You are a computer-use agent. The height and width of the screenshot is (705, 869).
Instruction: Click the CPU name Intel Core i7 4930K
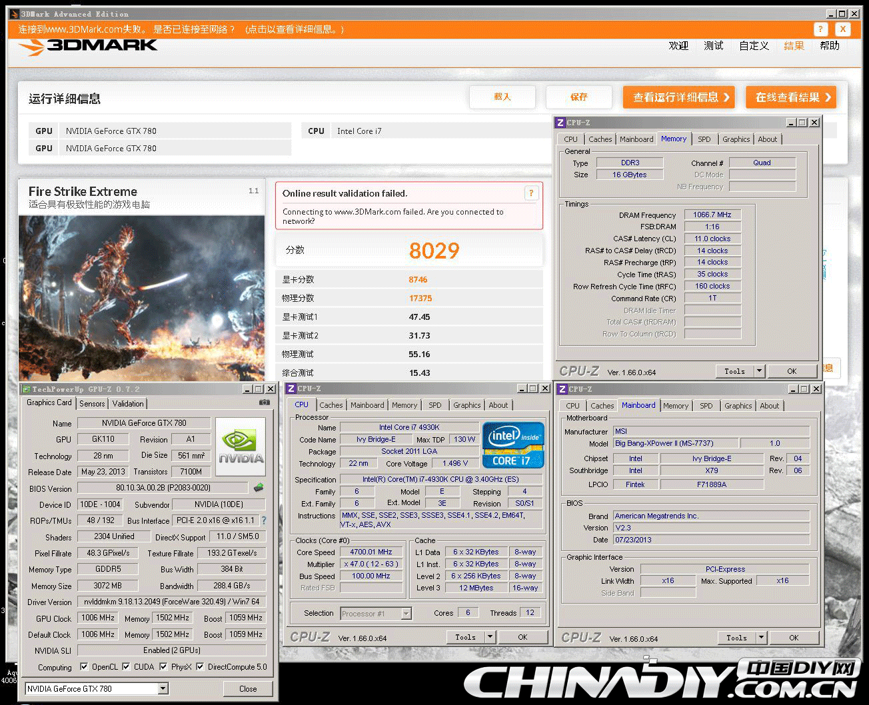[409, 427]
